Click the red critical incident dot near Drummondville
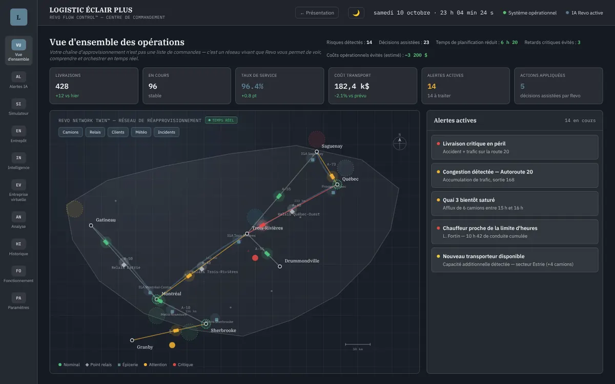The image size is (615, 384). tap(255, 258)
